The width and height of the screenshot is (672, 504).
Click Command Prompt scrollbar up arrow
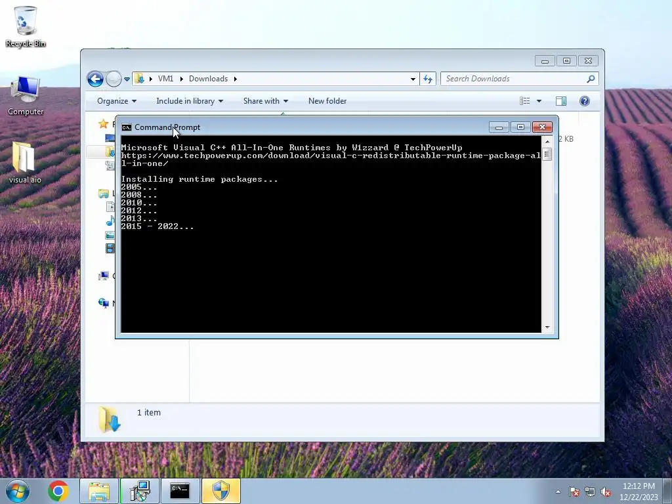click(x=547, y=141)
